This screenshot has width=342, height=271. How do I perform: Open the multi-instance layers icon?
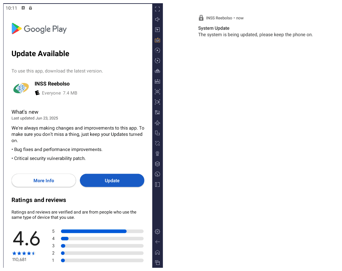[157, 164]
